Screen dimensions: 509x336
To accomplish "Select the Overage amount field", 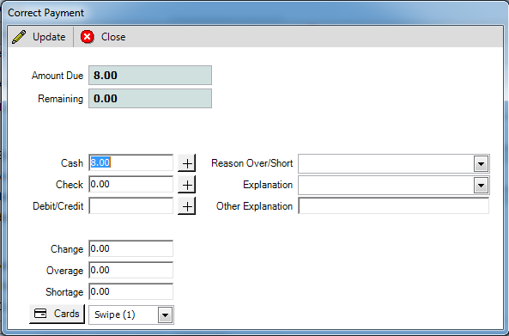I will click(130, 270).
